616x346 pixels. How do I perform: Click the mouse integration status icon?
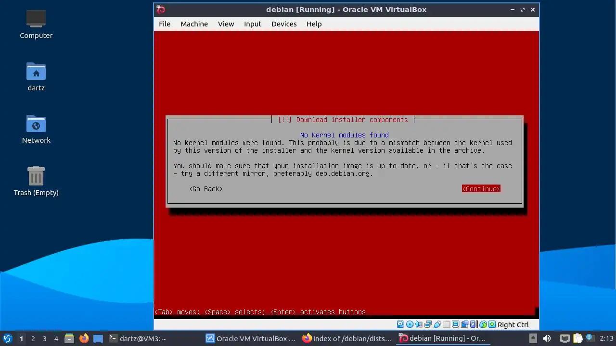pos(483,324)
